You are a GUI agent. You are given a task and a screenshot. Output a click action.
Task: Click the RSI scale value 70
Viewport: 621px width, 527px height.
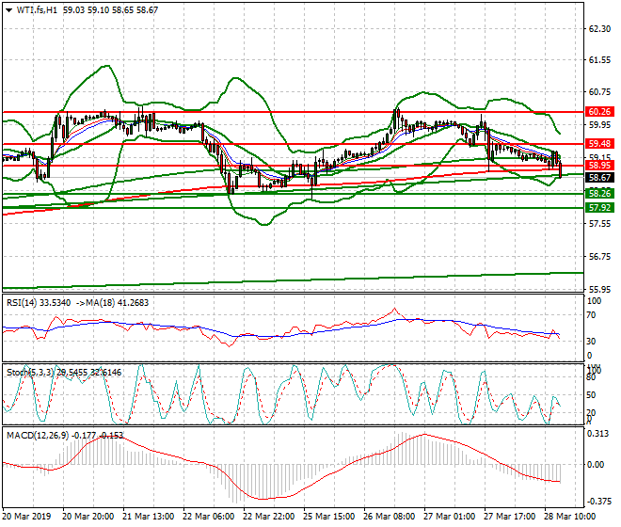591,315
